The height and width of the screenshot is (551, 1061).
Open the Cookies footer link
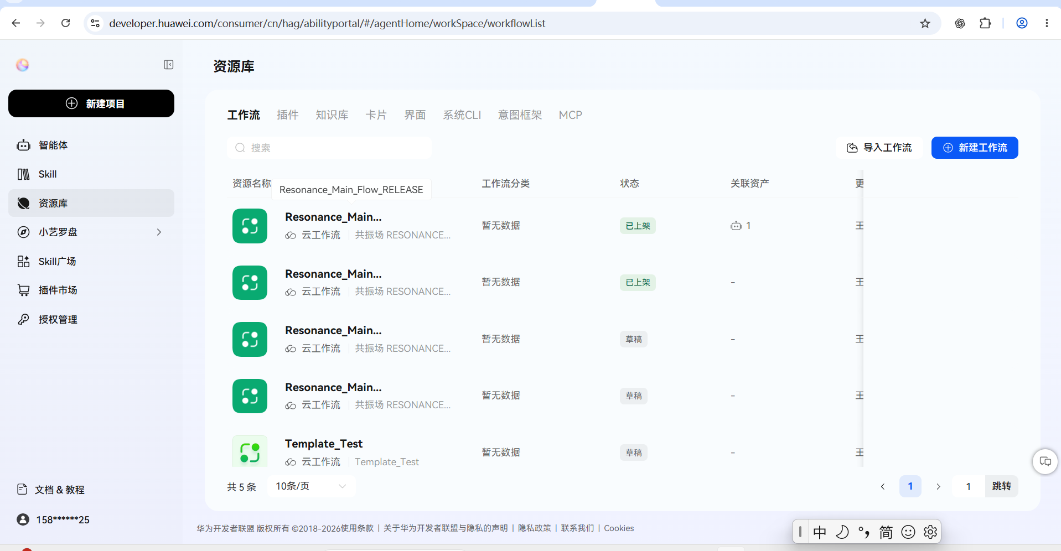pos(619,528)
